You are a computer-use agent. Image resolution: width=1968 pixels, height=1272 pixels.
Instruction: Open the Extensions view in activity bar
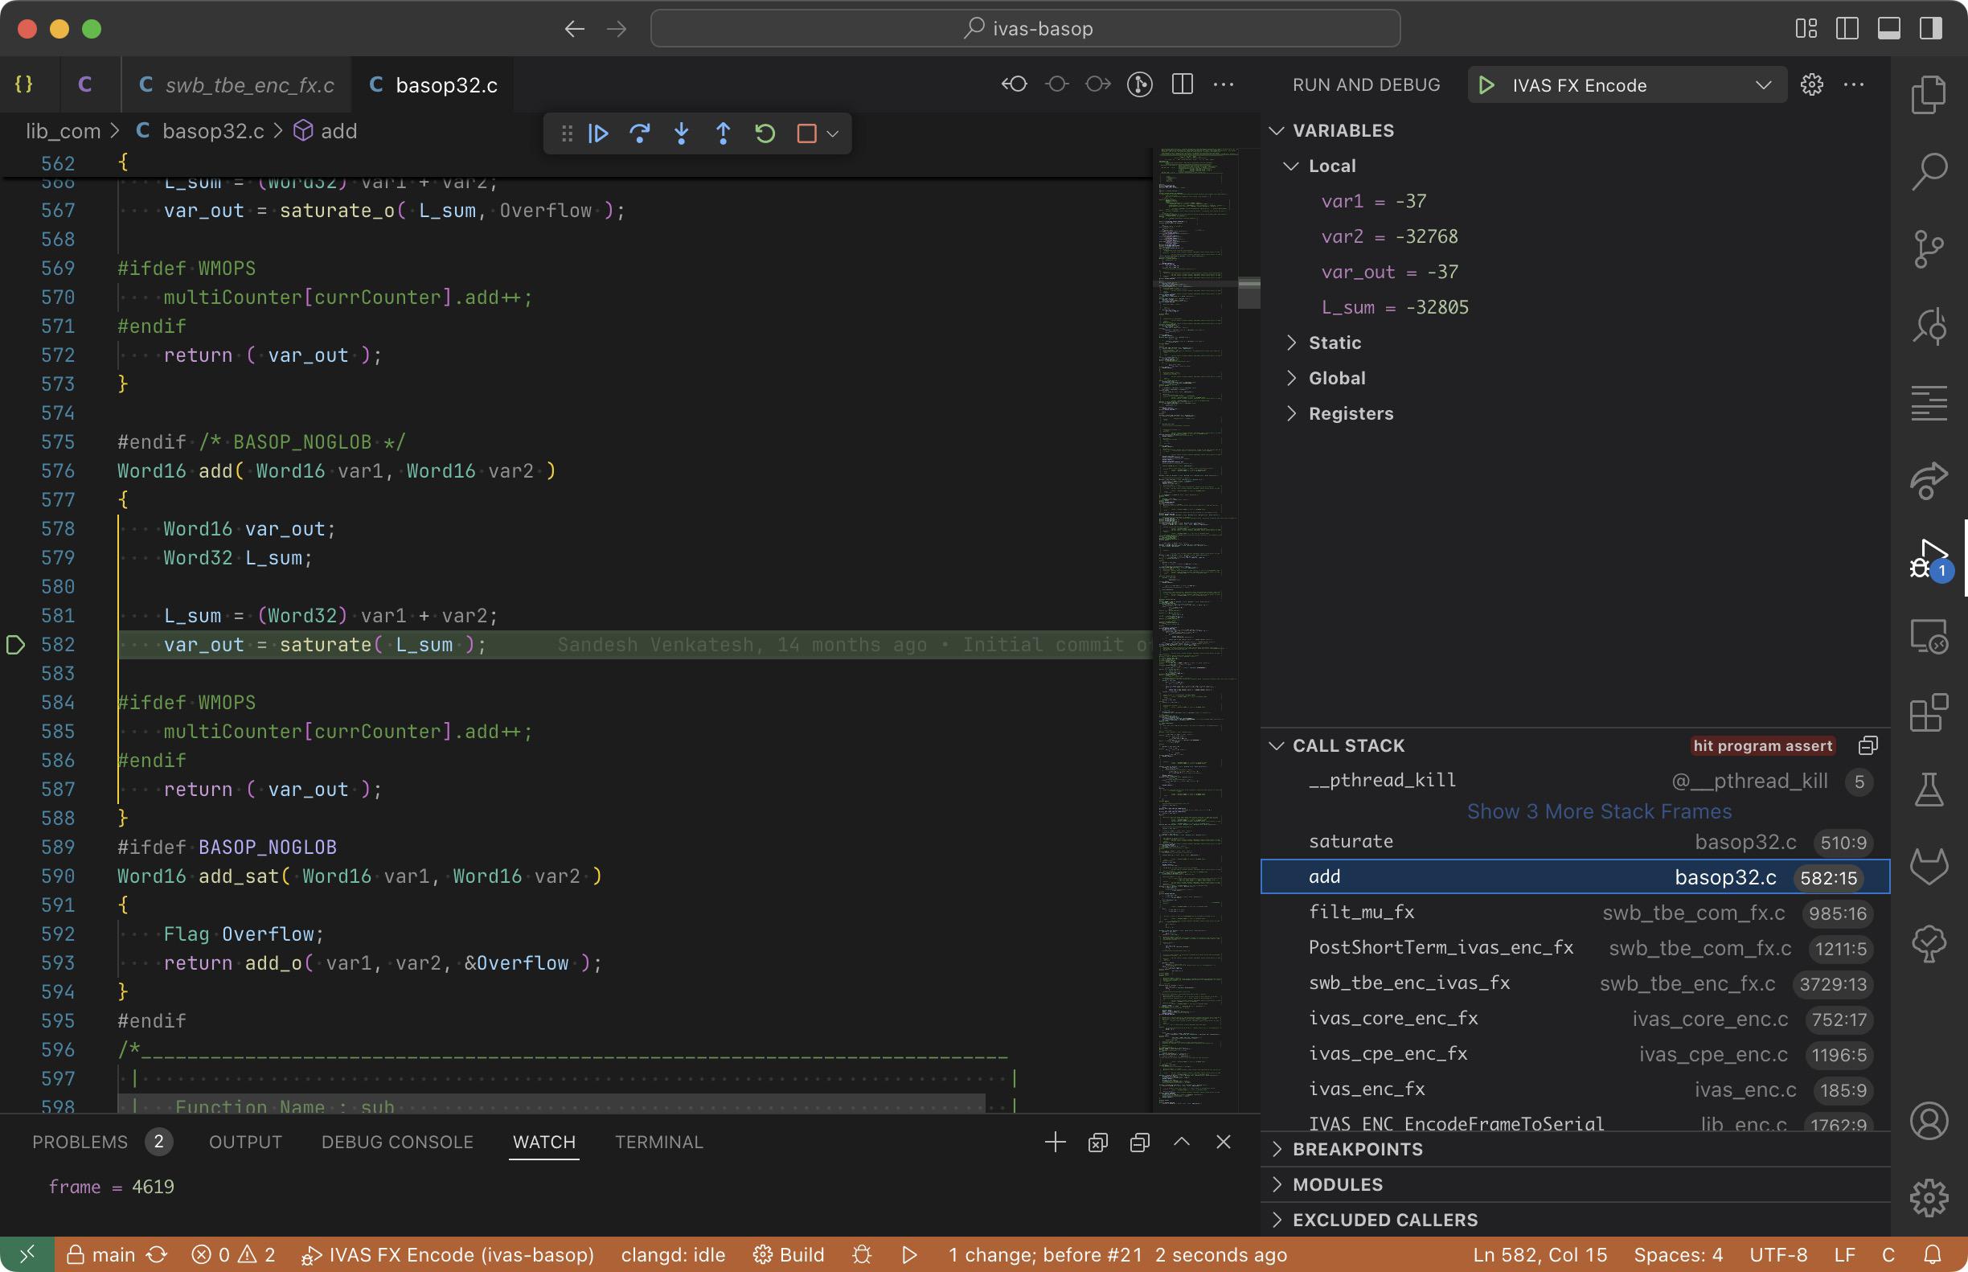pos(1929,713)
